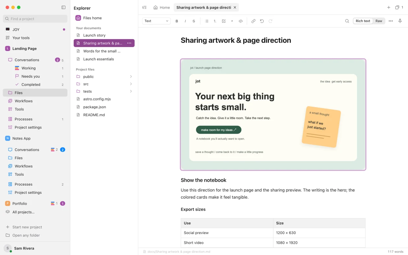This screenshot has height=255, width=408.
Task: Insert a block quote
Action: [x=232, y=21]
